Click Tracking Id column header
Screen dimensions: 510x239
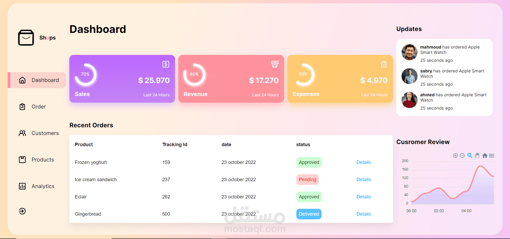[175, 145]
